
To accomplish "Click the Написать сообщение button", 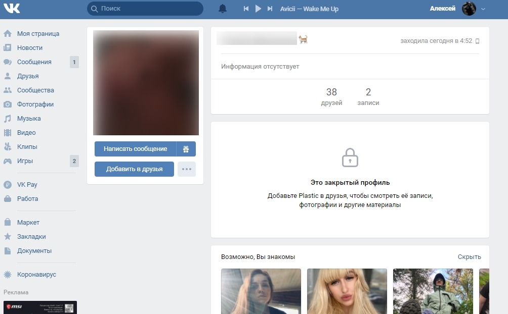I will point(136,149).
